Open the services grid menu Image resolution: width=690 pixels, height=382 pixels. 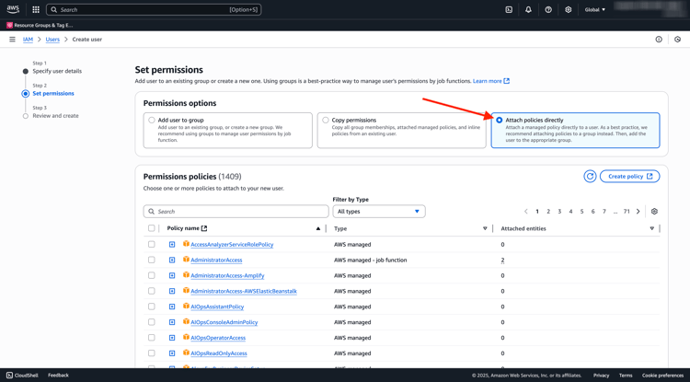[x=36, y=10]
